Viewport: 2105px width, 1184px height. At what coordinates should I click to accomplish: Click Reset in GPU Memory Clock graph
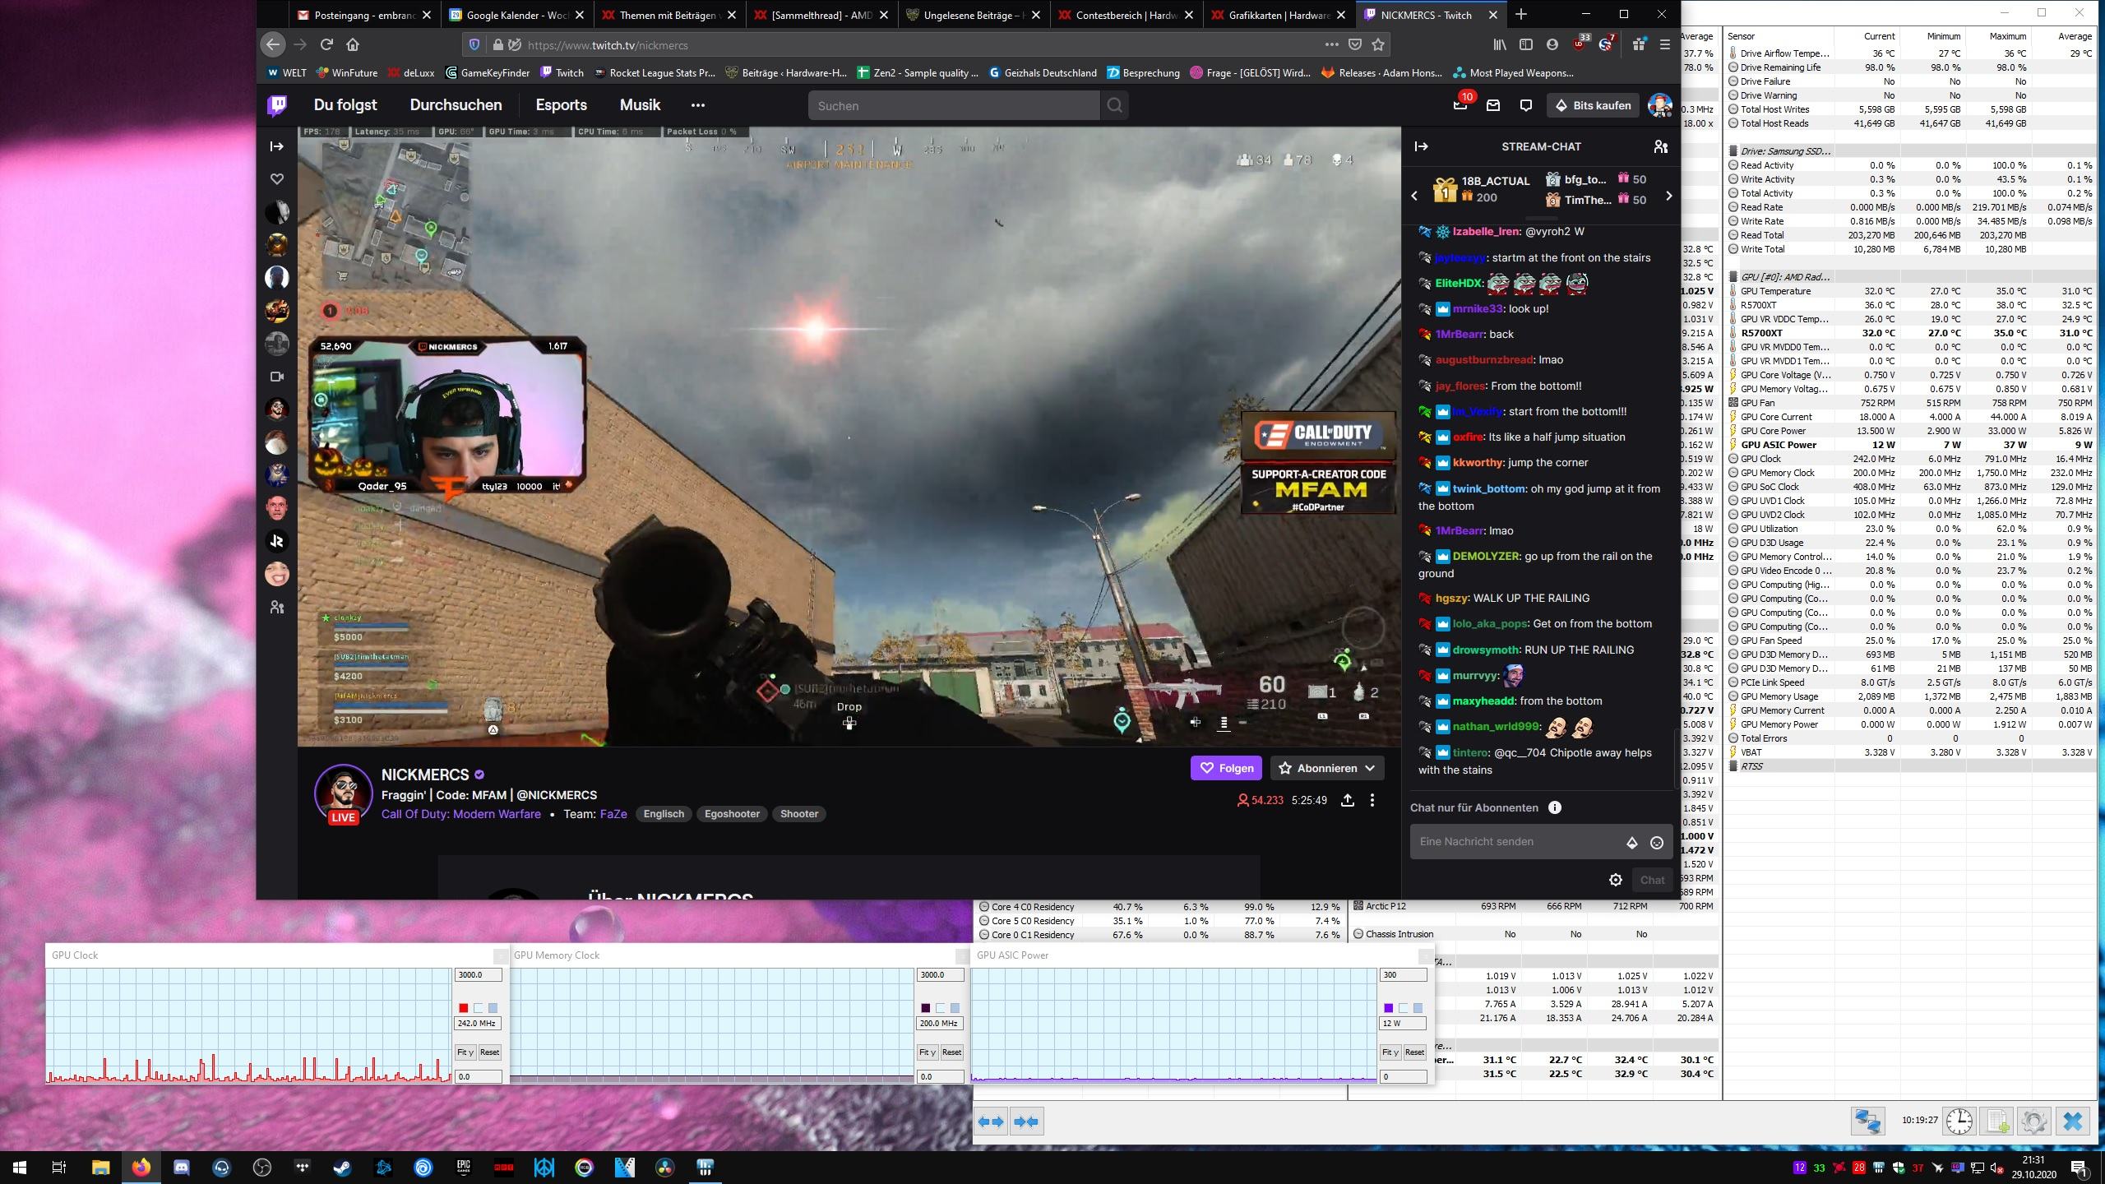[x=952, y=1052]
